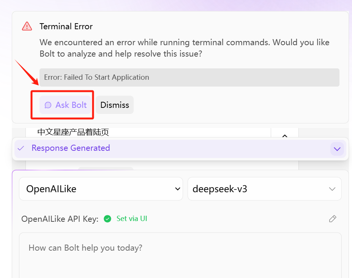This screenshot has width=352, height=278.
Task: Click the arrow on the OpenAILike selector
Action: coord(178,189)
